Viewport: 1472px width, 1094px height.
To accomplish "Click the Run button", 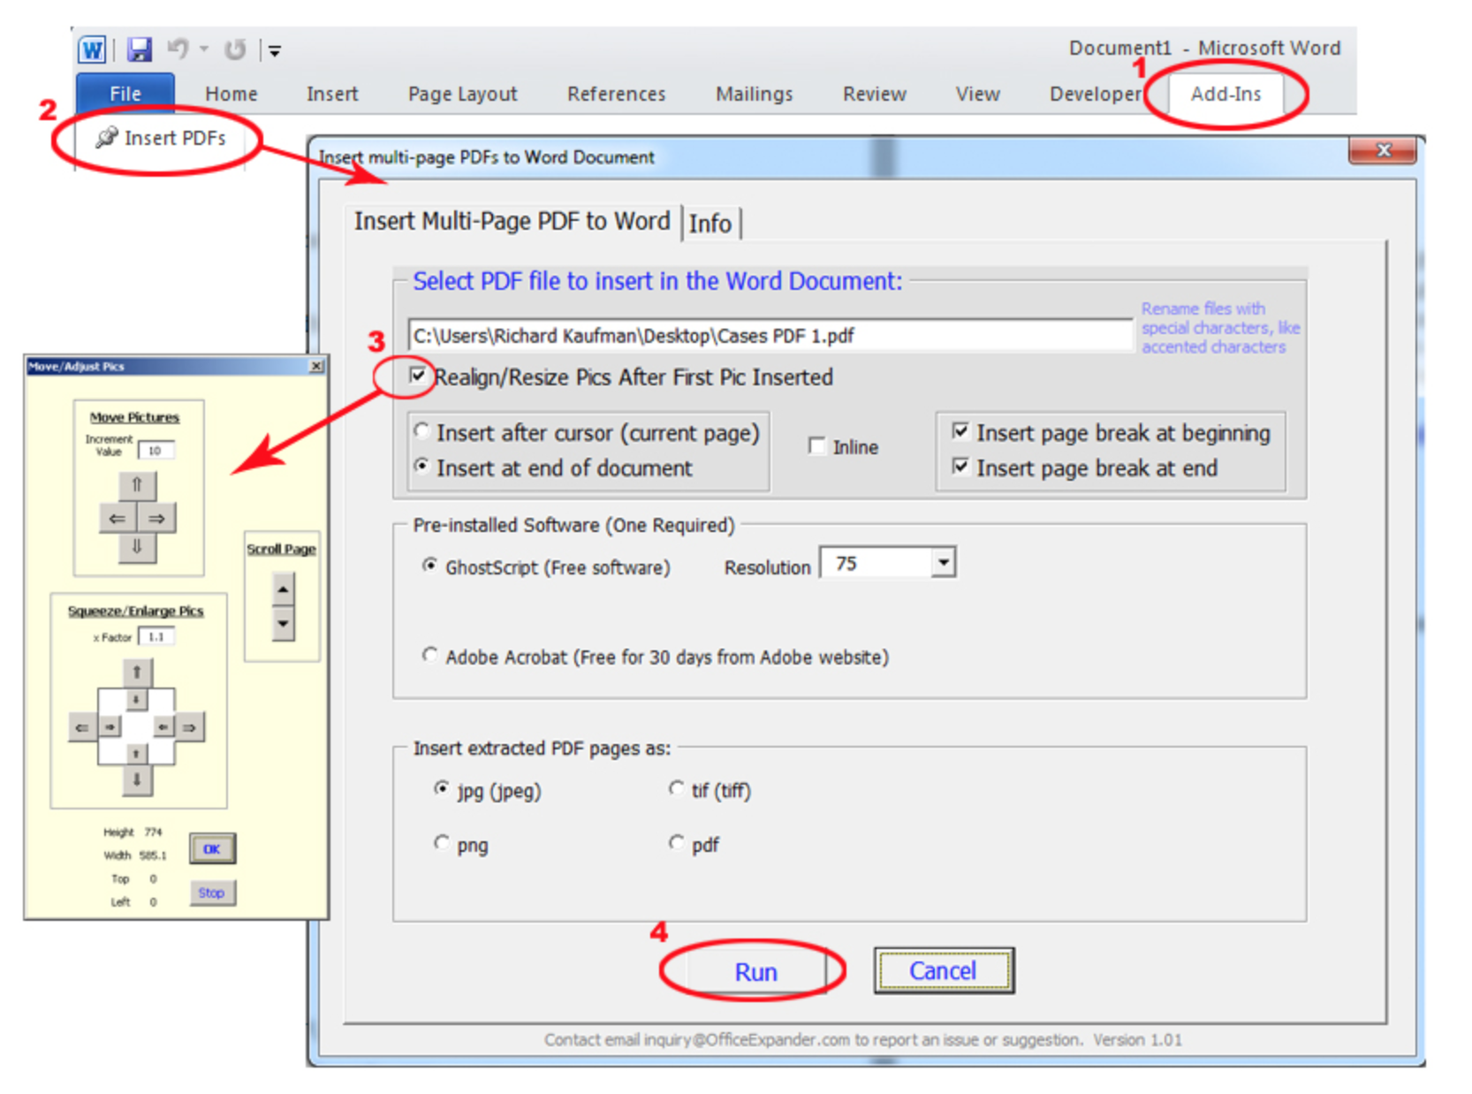I will [x=755, y=971].
